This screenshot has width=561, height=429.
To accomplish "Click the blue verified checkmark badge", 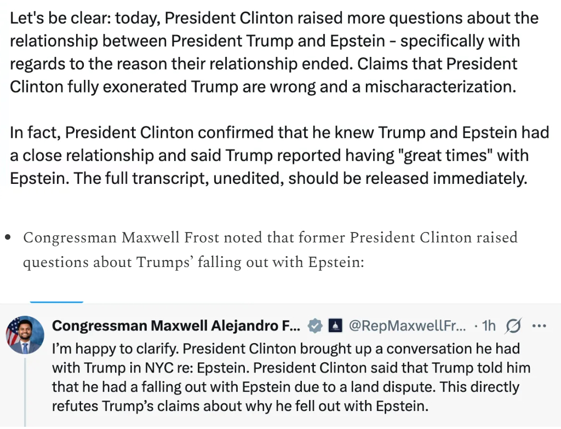I will coord(315,326).
